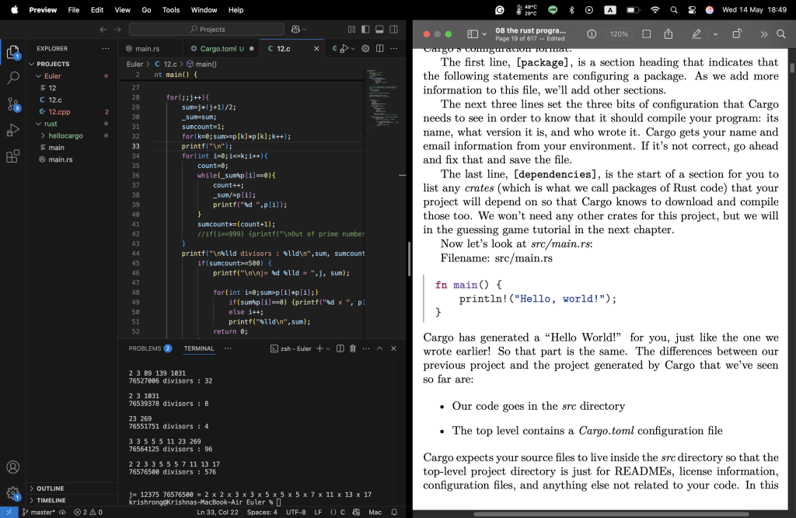The height and width of the screenshot is (518, 796).
Task: Toggle the bottom panel visibility
Action: click(x=379, y=30)
